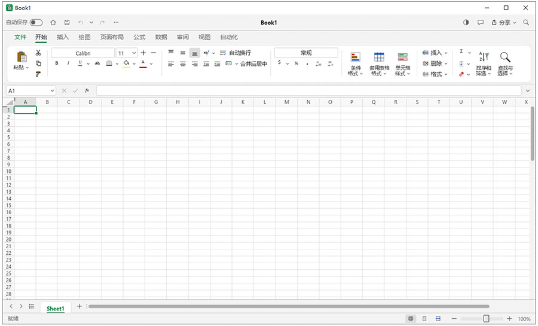
Task: Open the Home icon in title bar
Action: pos(53,22)
